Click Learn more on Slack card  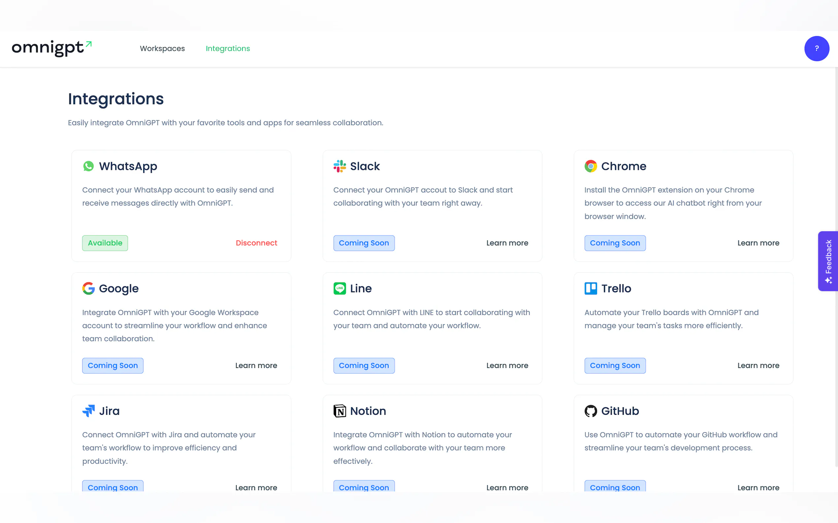[x=507, y=243]
